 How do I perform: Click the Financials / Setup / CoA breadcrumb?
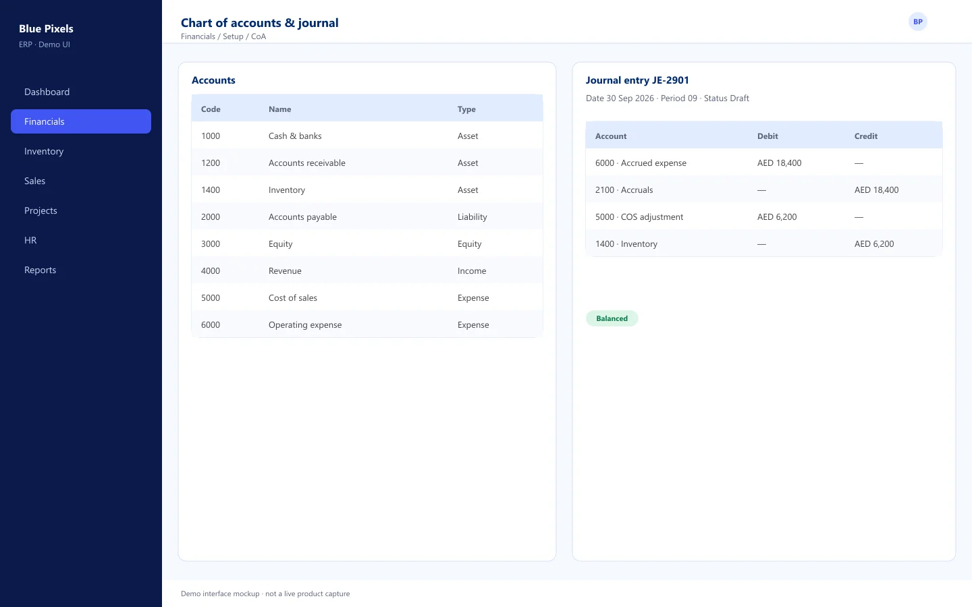pos(223,36)
